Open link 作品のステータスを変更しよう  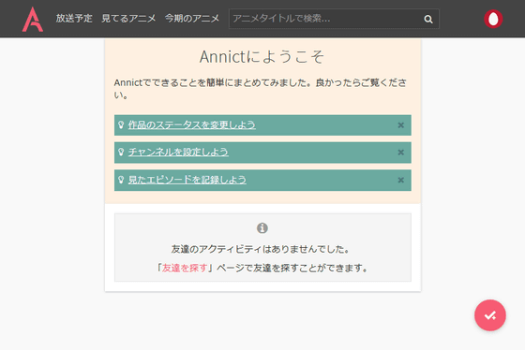(192, 125)
